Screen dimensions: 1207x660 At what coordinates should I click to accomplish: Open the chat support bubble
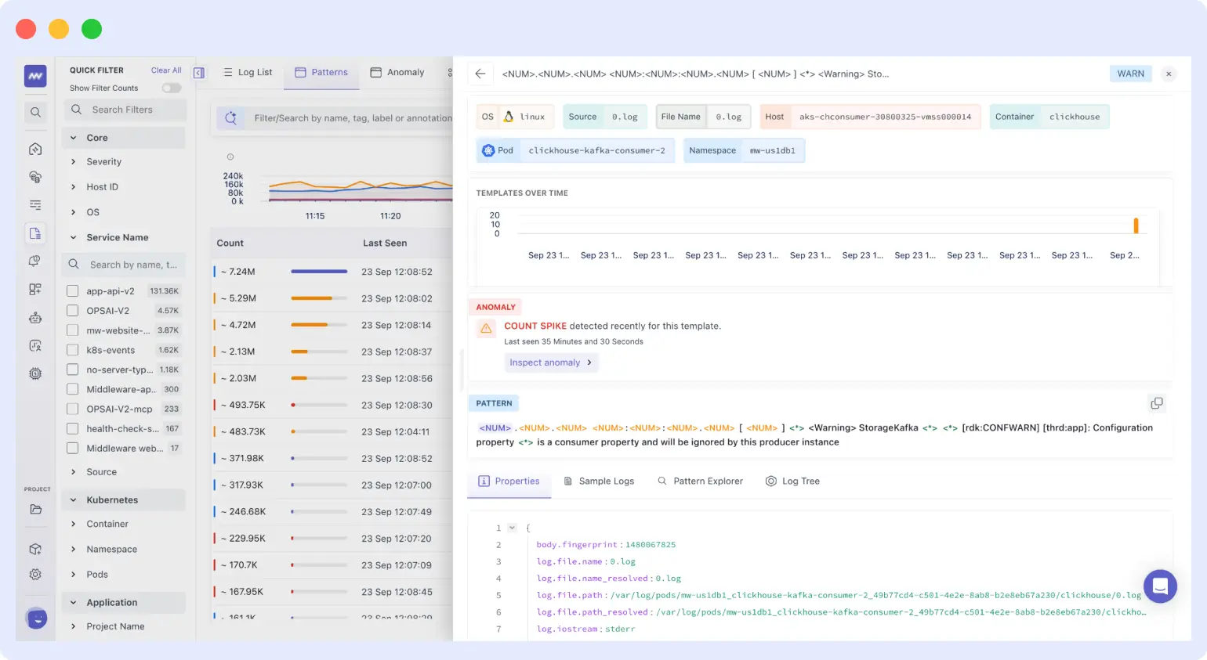coord(1160,586)
